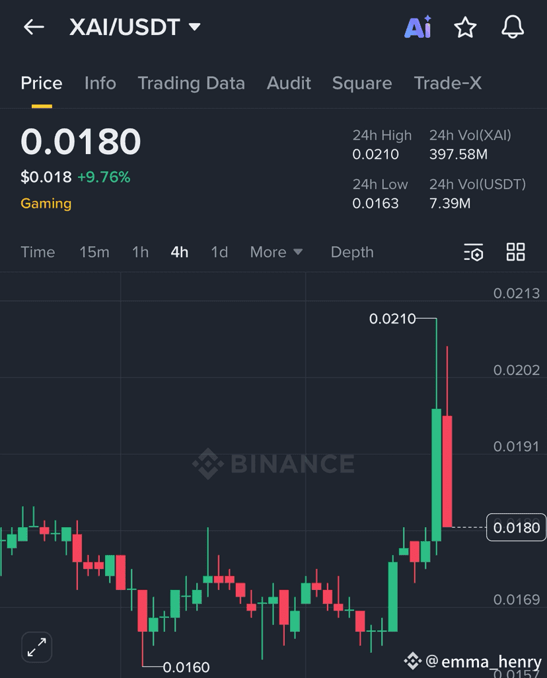Tap the large 0.0180 last price

point(81,142)
